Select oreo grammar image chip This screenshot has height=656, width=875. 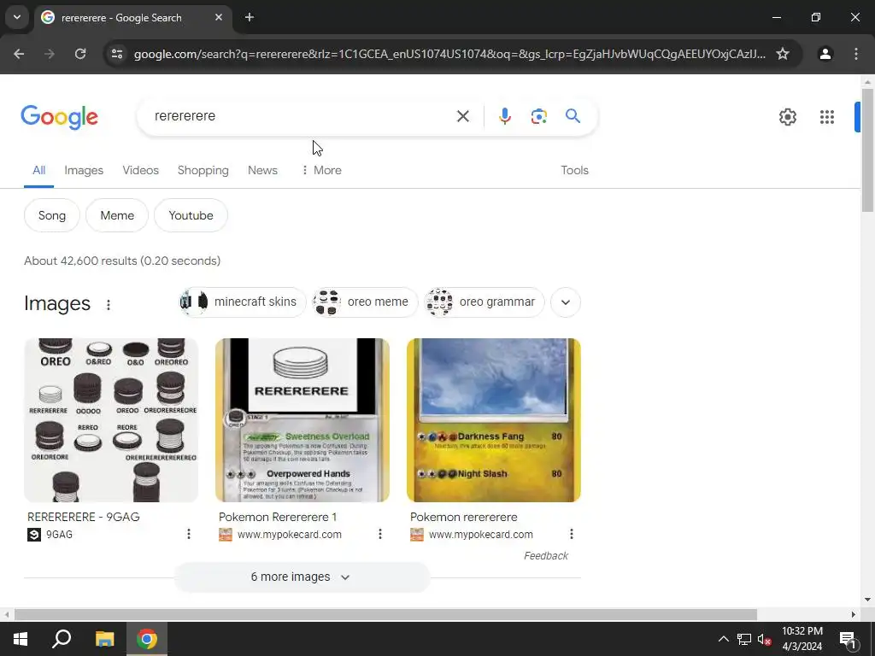point(484,302)
